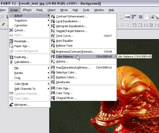Expand the Crop submenu
159x133 pixels.
[x=29, y=78]
